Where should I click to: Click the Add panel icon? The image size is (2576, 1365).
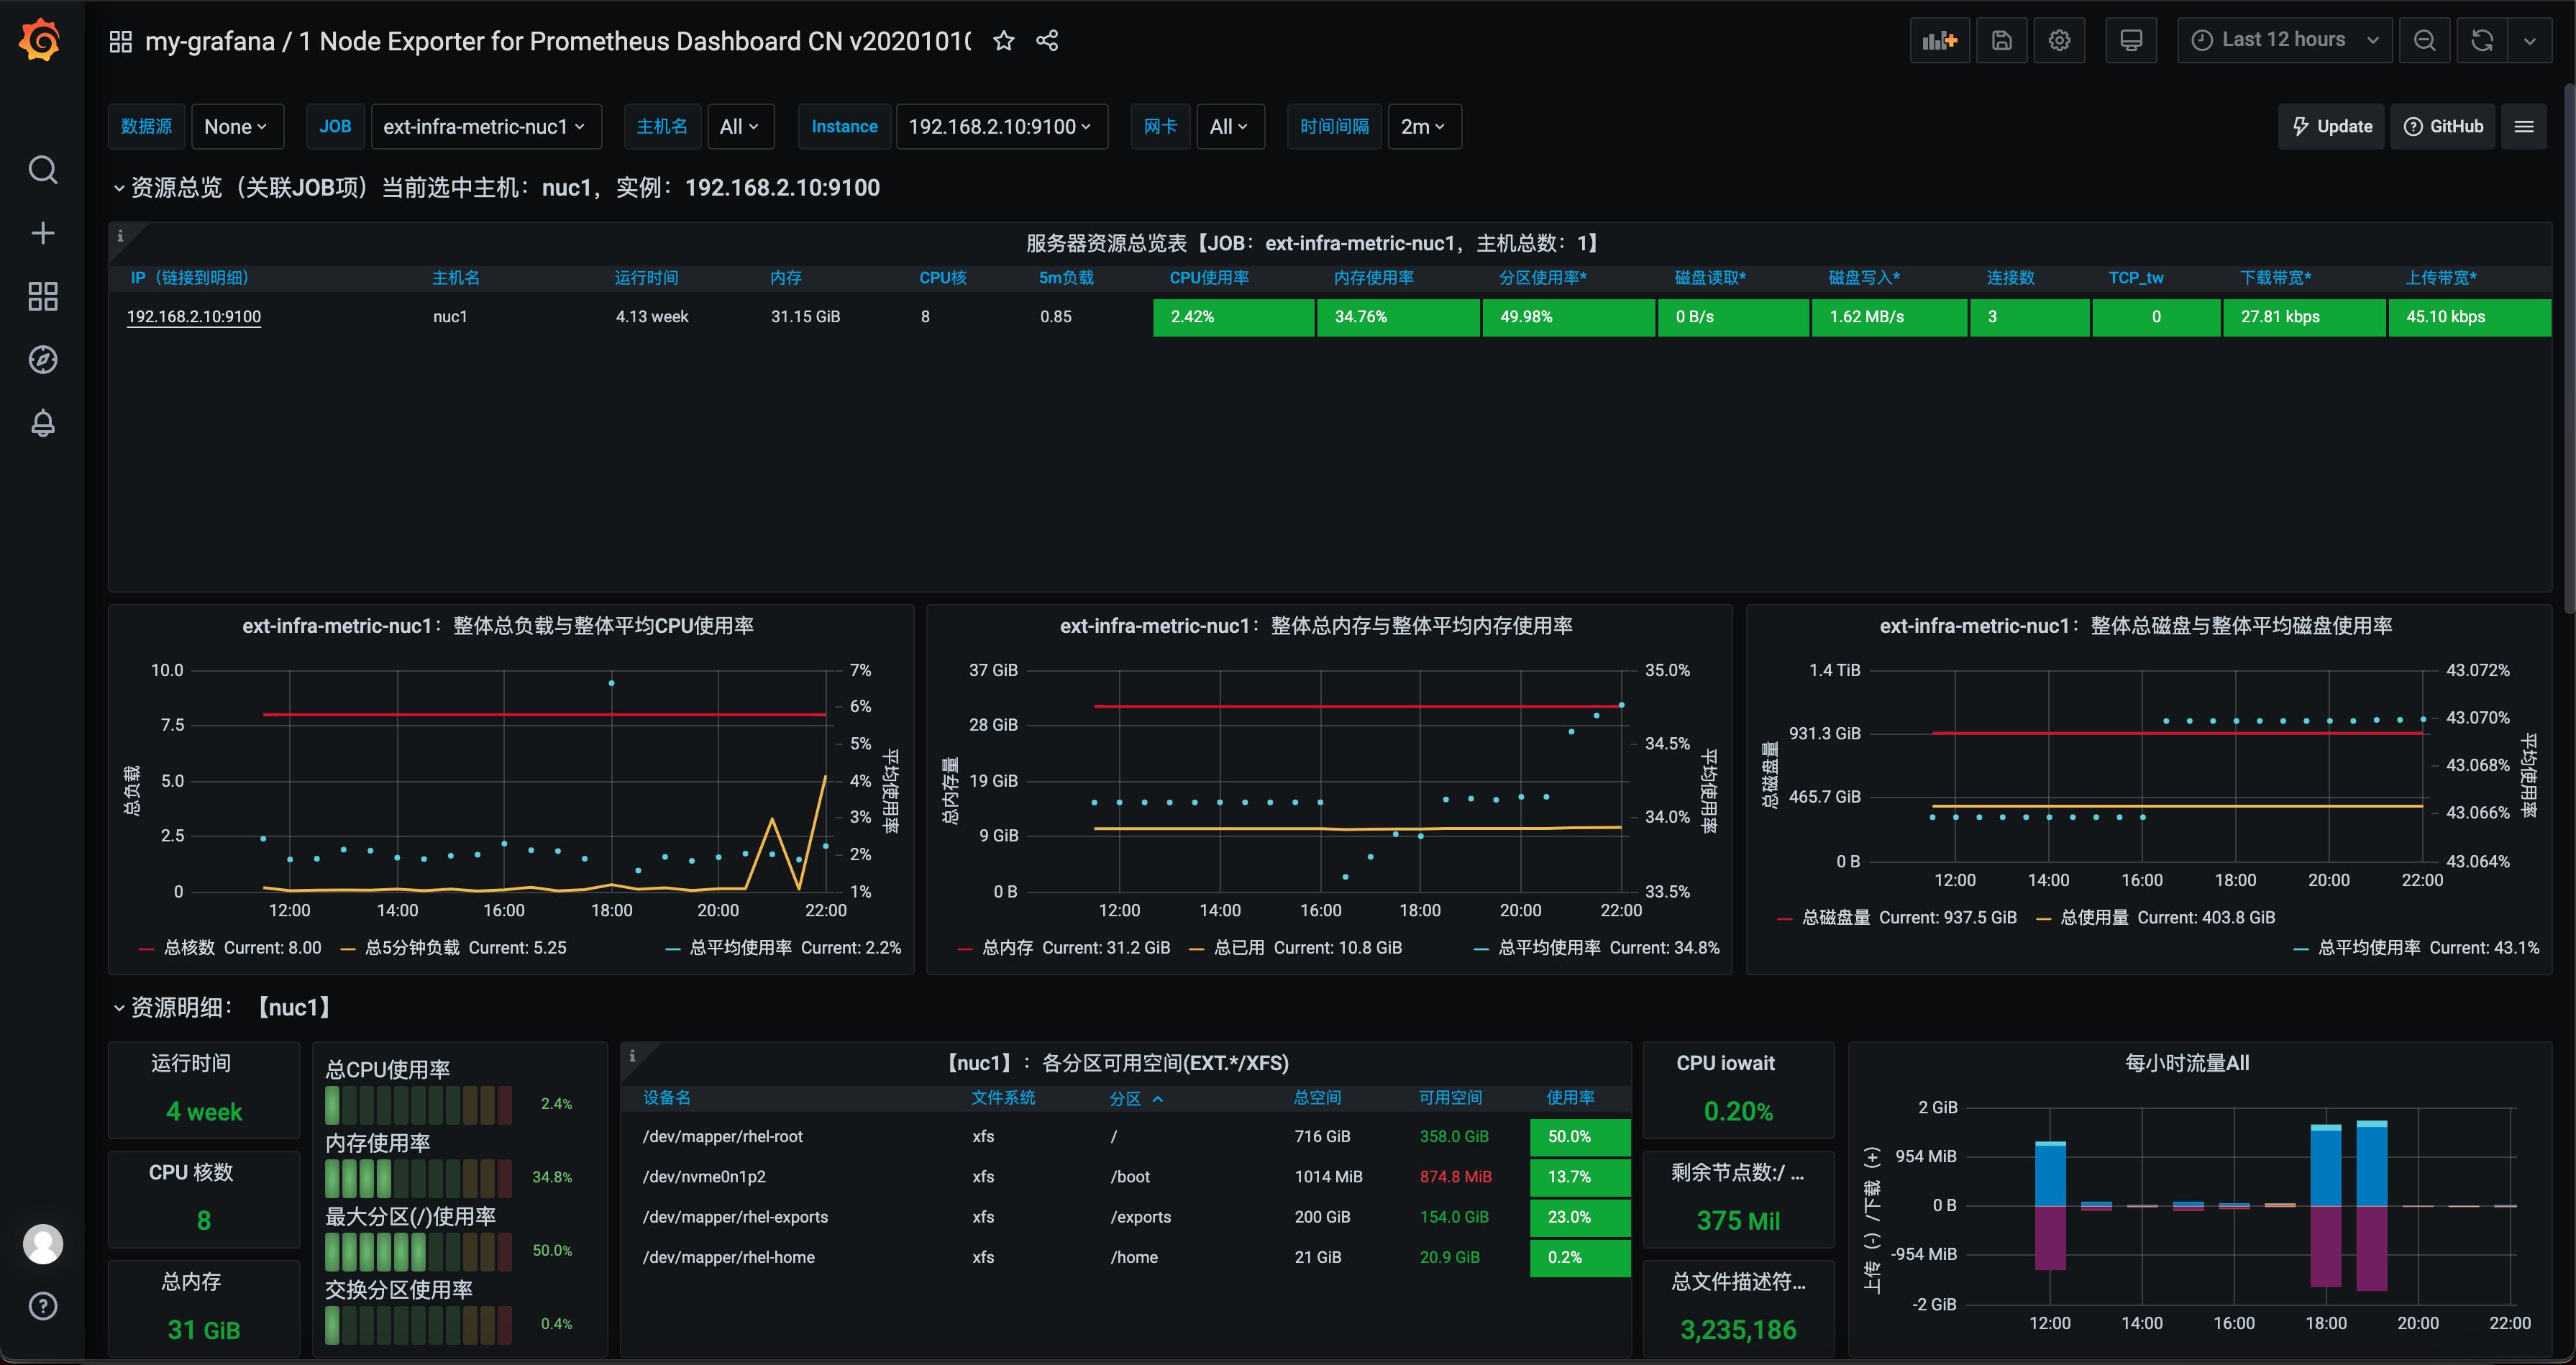coord(1939,40)
